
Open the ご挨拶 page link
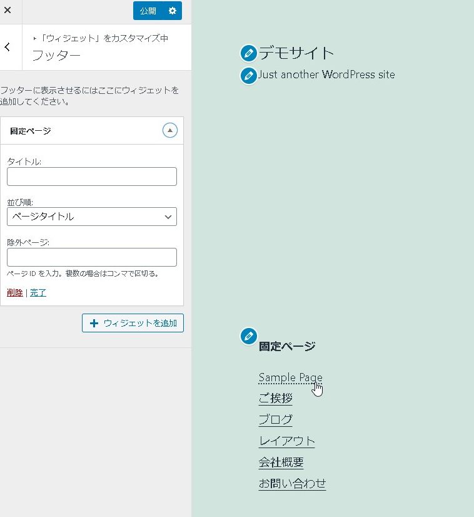click(x=275, y=399)
